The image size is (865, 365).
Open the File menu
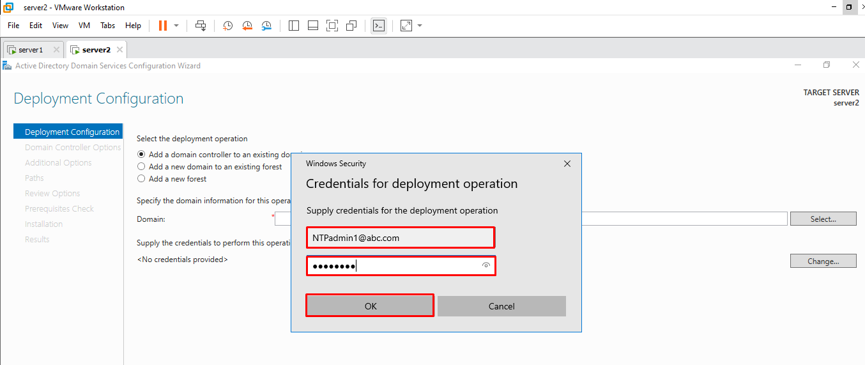pos(13,26)
